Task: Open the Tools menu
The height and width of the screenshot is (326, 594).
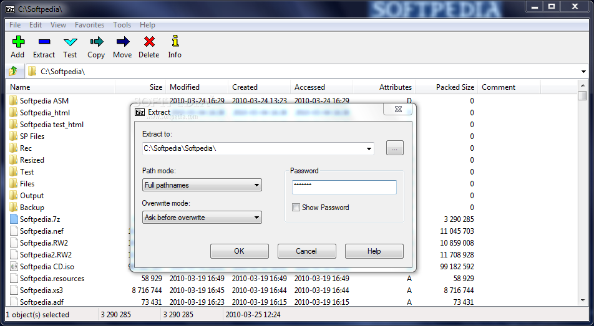Action: coord(122,24)
